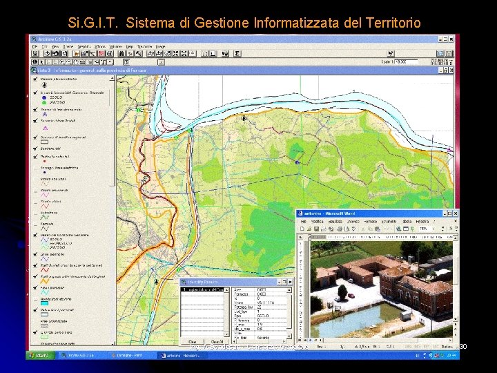Click legend scrollbar up arrow
This screenshot has height=373, width=497.
pos(113,78)
